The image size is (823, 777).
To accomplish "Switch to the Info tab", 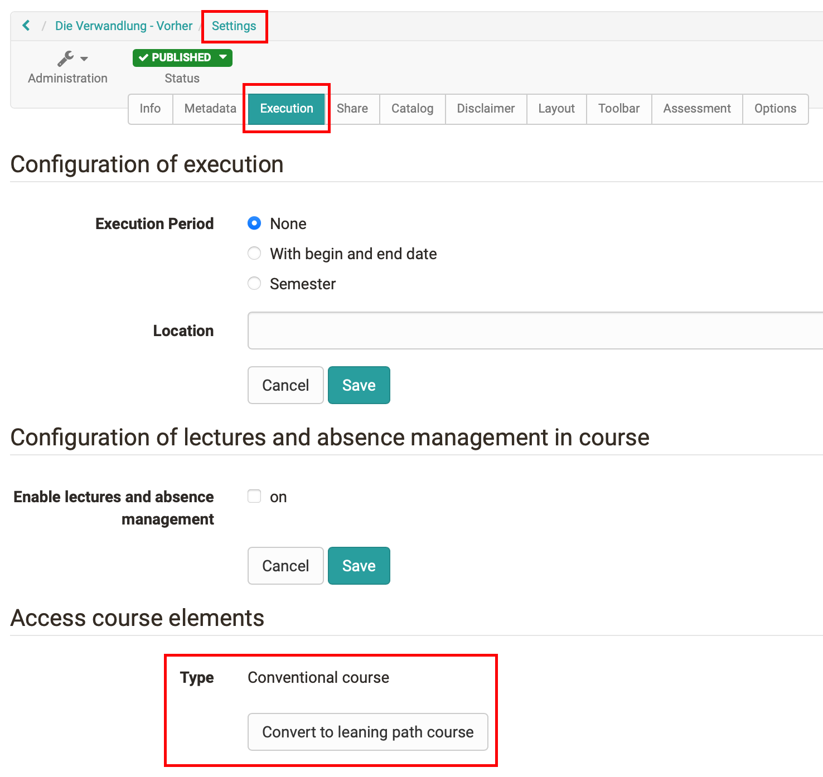I will pyautogui.click(x=149, y=109).
